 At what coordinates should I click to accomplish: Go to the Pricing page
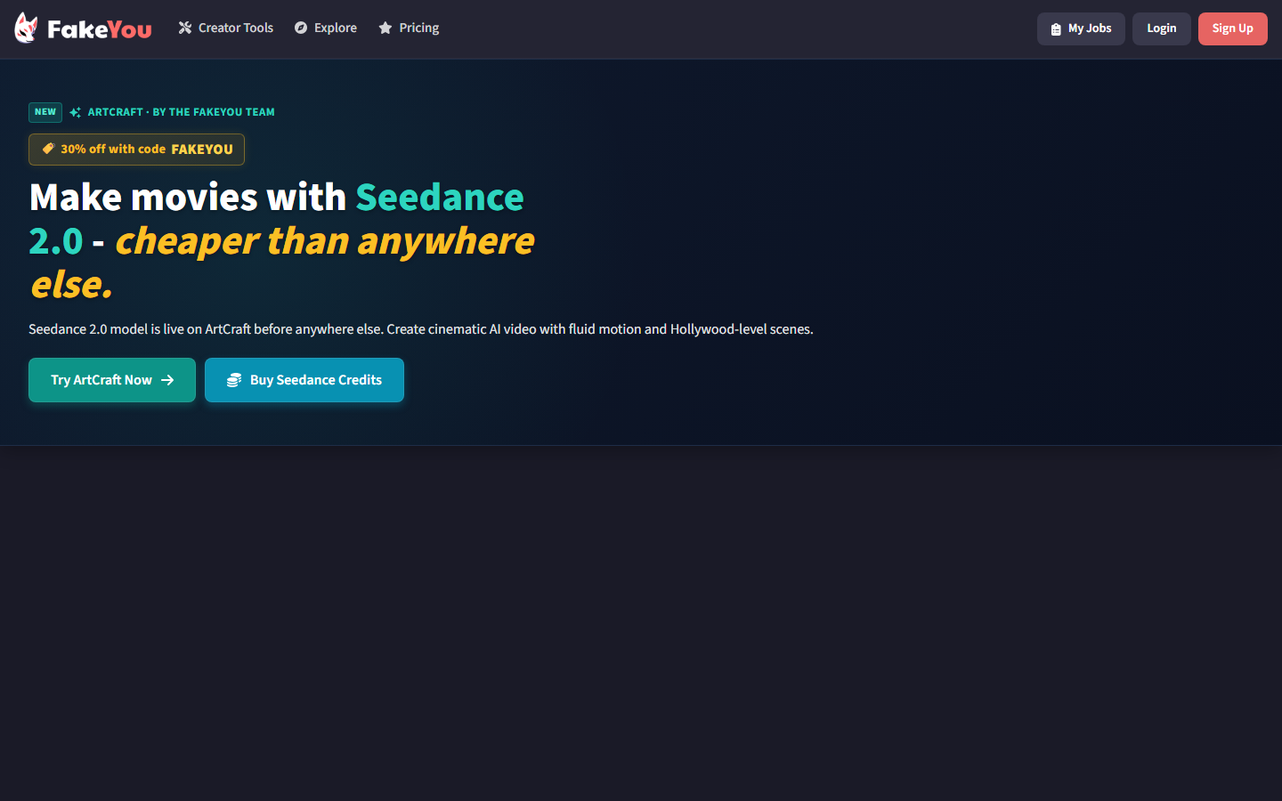(409, 28)
